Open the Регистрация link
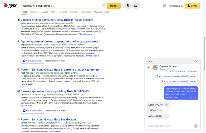 click(x=175, y=6)
